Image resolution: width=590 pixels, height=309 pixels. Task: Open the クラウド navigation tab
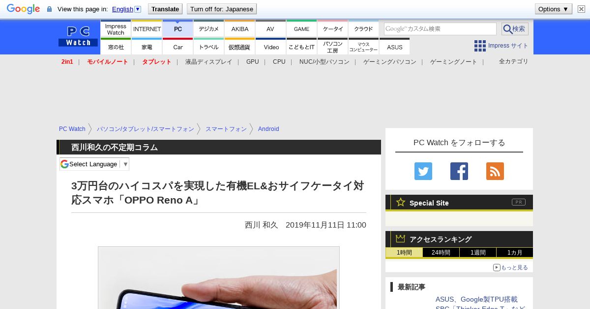(364, 29)
